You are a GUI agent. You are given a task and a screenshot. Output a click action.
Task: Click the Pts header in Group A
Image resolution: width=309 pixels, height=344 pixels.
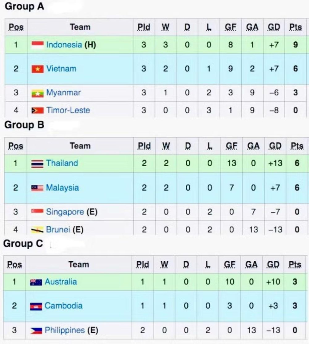tap(296, 27)
